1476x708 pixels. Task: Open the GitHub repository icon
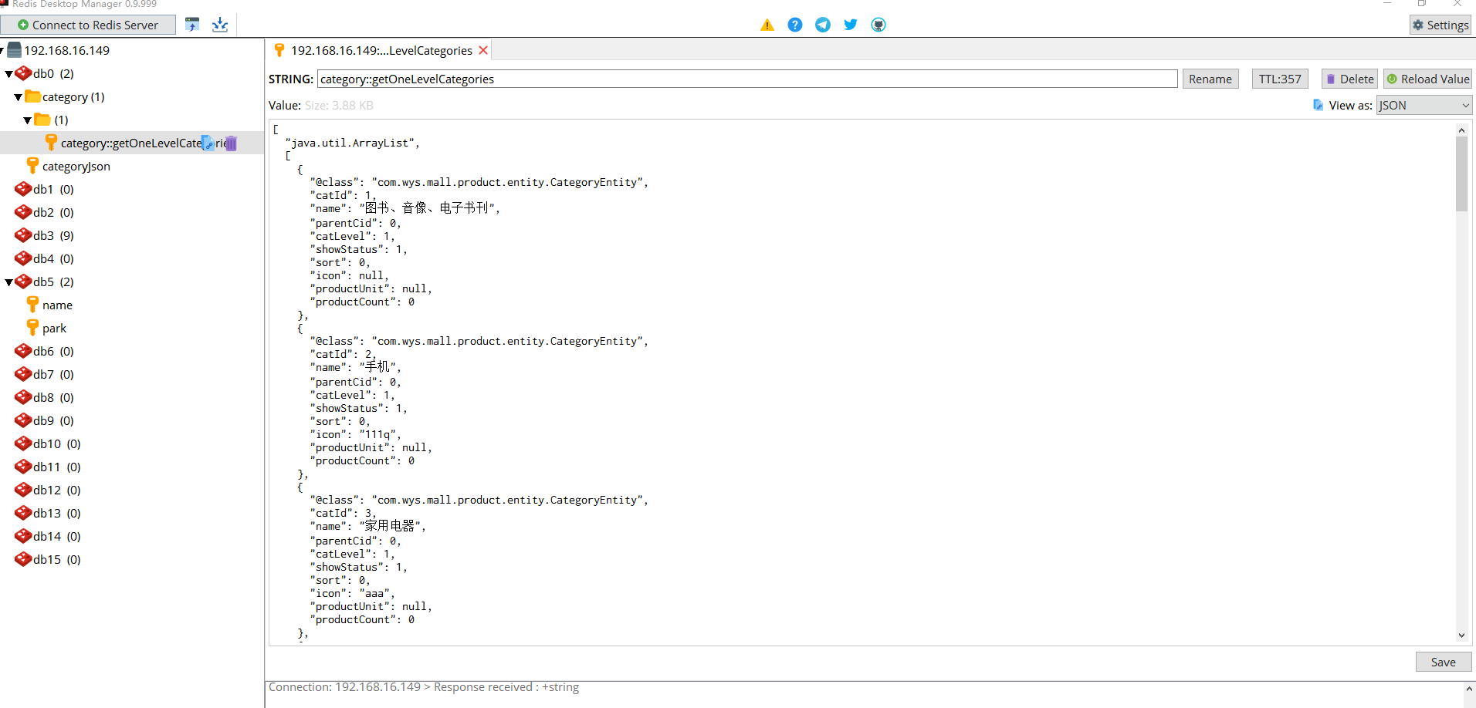(878, 24)
